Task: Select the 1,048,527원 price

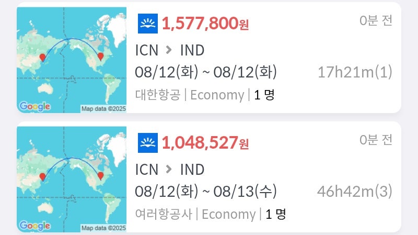Action: pos(205,143)
